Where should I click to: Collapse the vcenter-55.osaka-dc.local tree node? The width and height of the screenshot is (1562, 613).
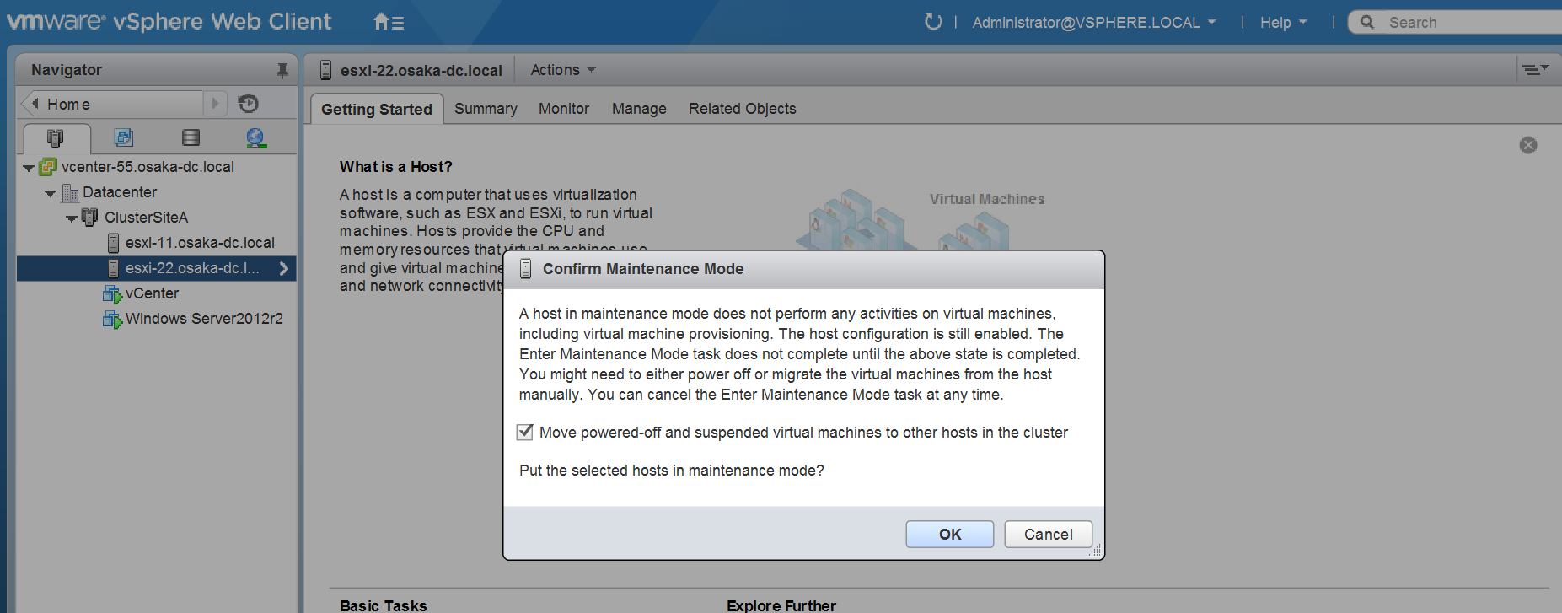(29, 168)
